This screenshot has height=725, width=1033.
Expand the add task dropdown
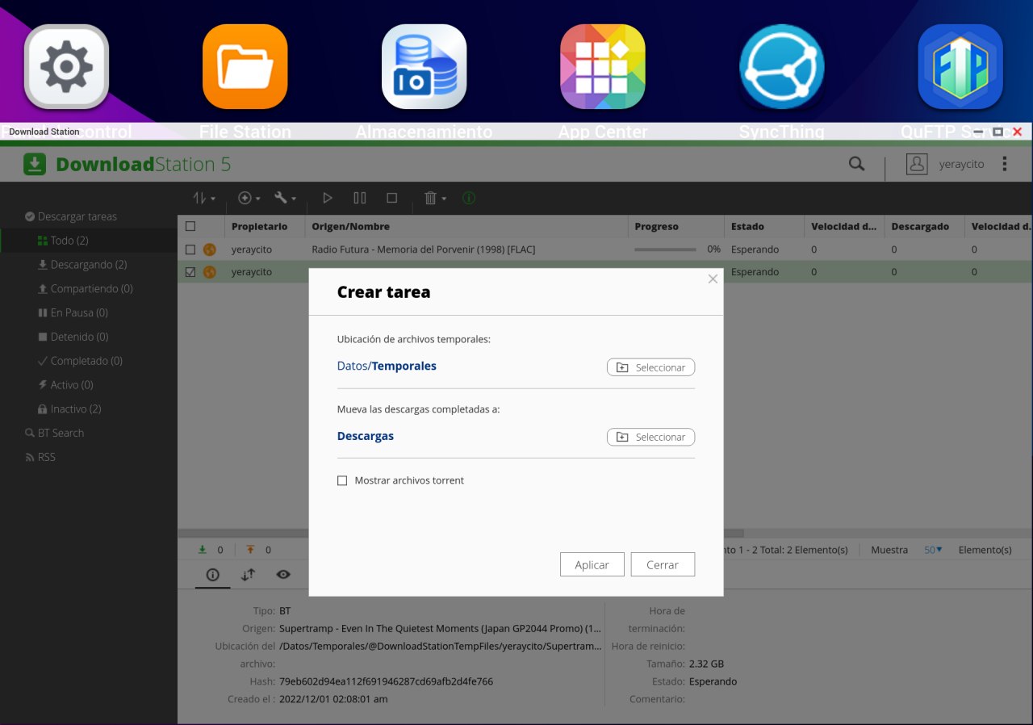click(249, 198)
